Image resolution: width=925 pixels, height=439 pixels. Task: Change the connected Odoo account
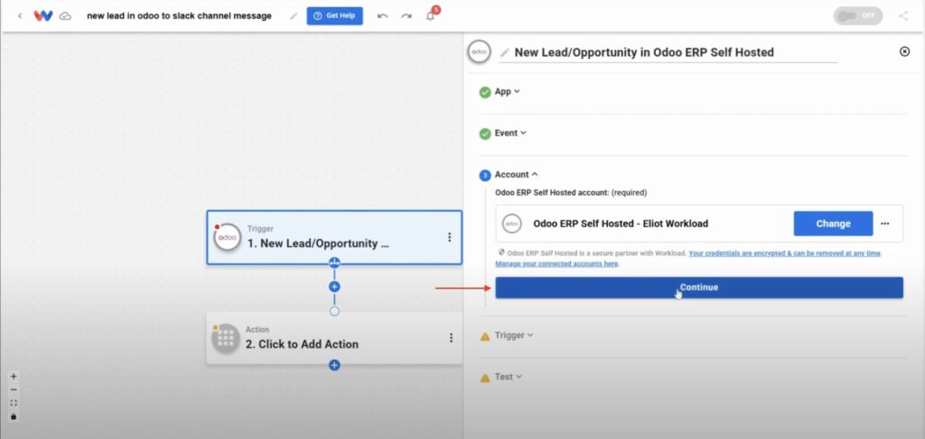pos(833,224)
